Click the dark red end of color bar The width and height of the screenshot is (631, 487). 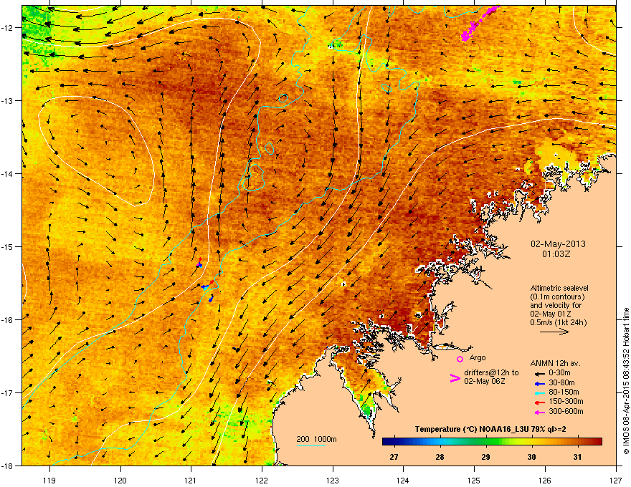click(597, 442)
